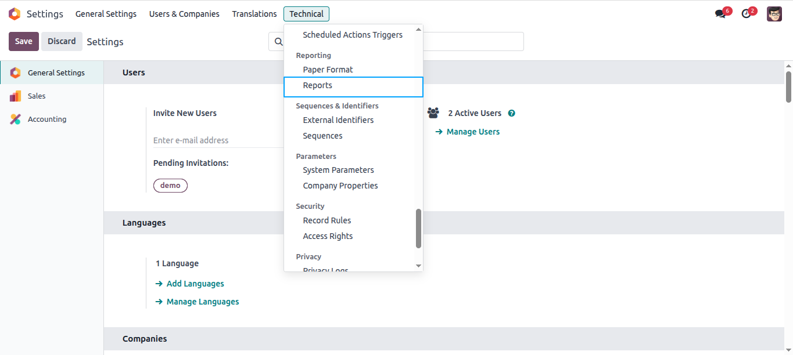793x355 pixels.
Task: Select Scheduled Actions Triggers entry
Action: tap(353, 35)
